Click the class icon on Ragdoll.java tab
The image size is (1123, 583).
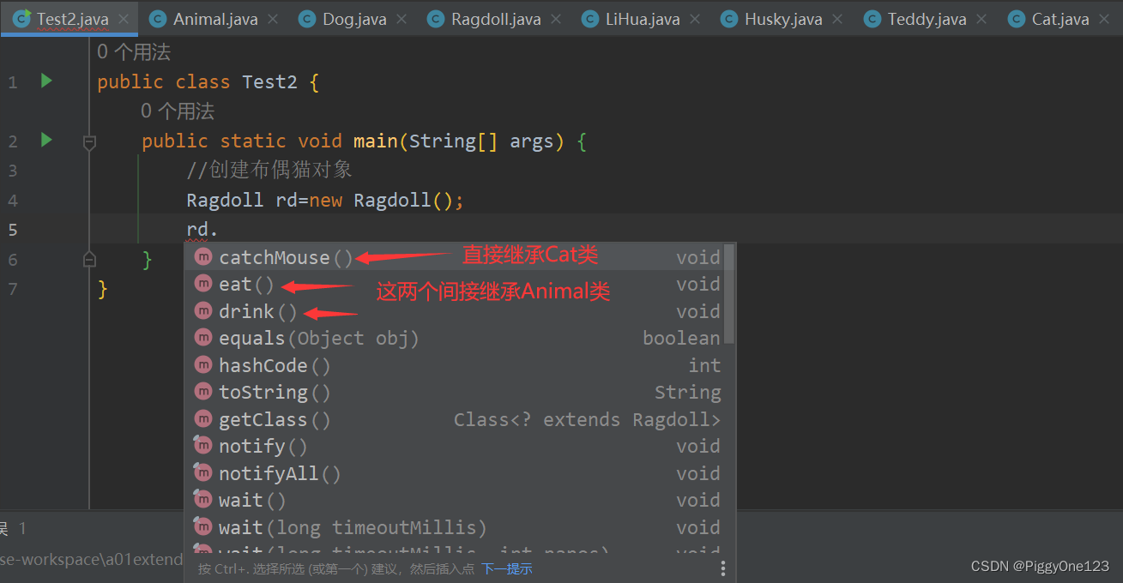pyautogui.click(x=435, y=19)
